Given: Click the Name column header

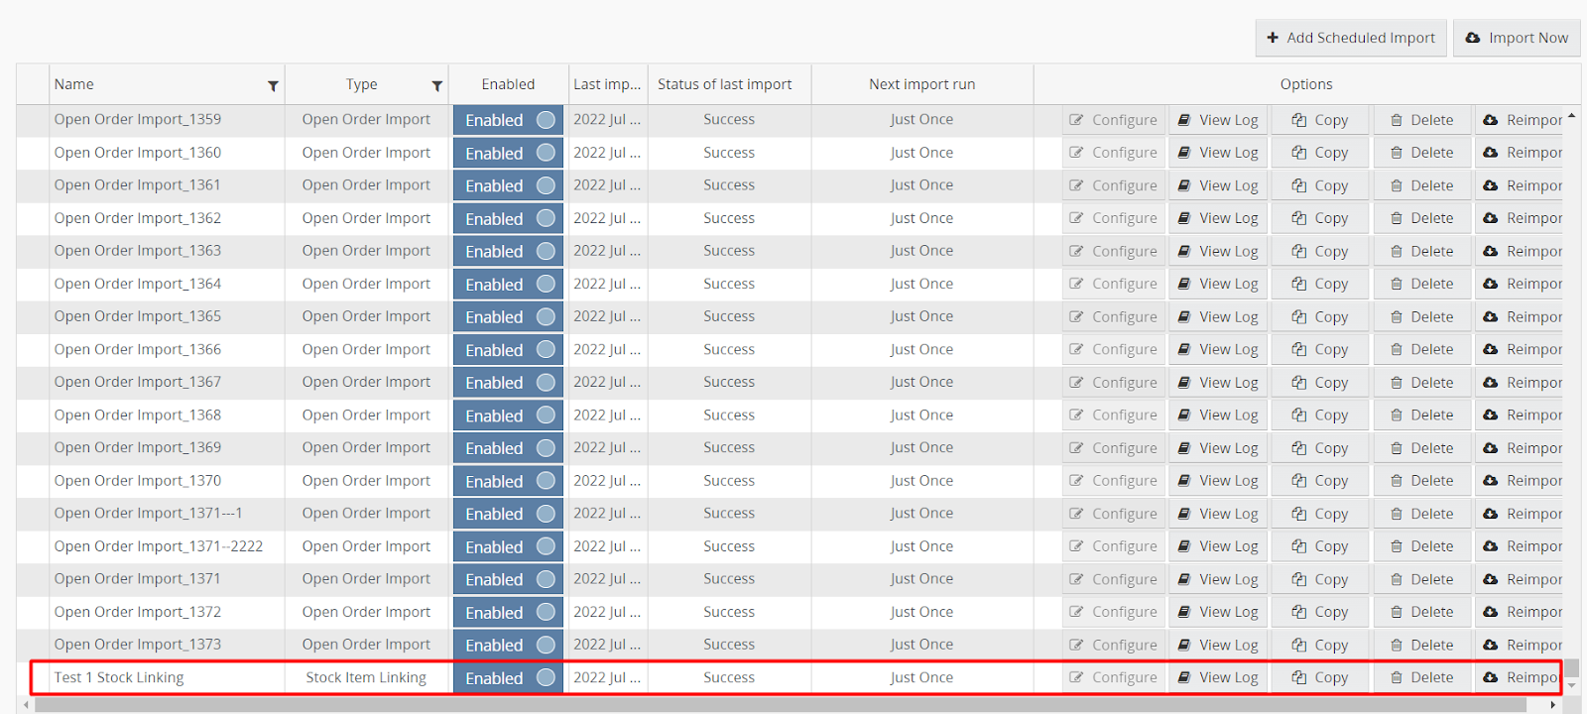Looking at the screenshot, I should pyautogui.click(x=167, y=85).
